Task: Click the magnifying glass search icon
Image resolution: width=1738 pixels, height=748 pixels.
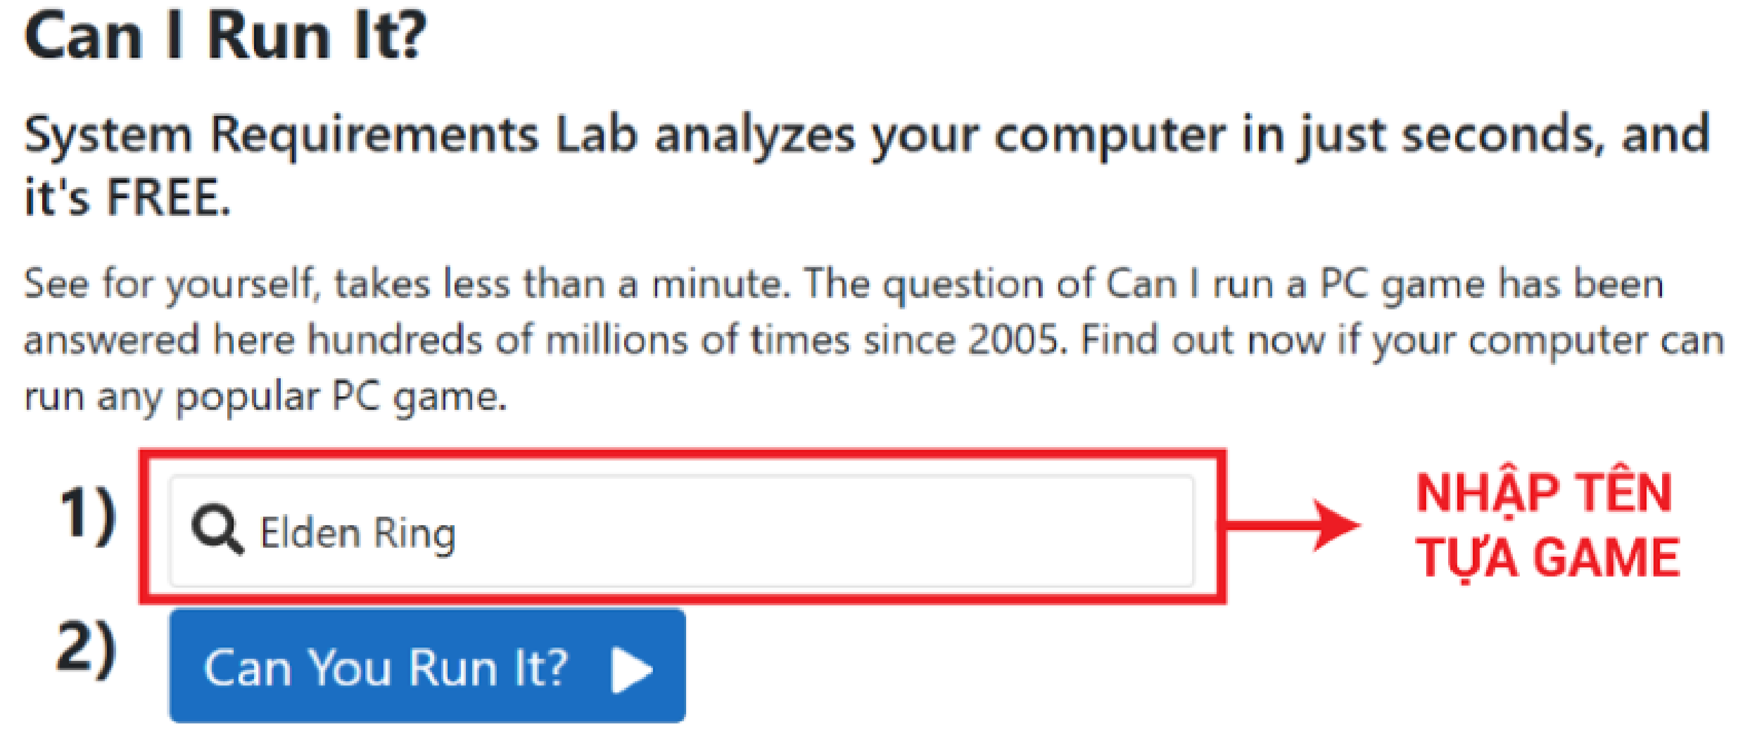Action: pos(217,529)
